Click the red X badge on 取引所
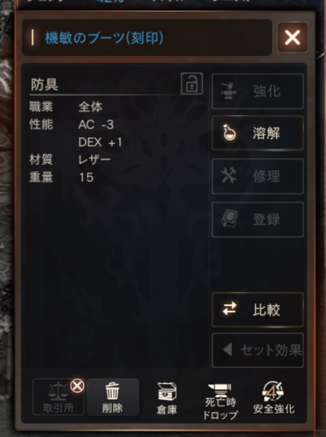The height and width of the screenshot is (437, 326). (x=77, y=386)
